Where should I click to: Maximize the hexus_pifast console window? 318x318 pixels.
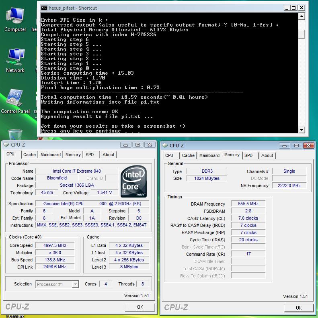click(x=293, y=8)
